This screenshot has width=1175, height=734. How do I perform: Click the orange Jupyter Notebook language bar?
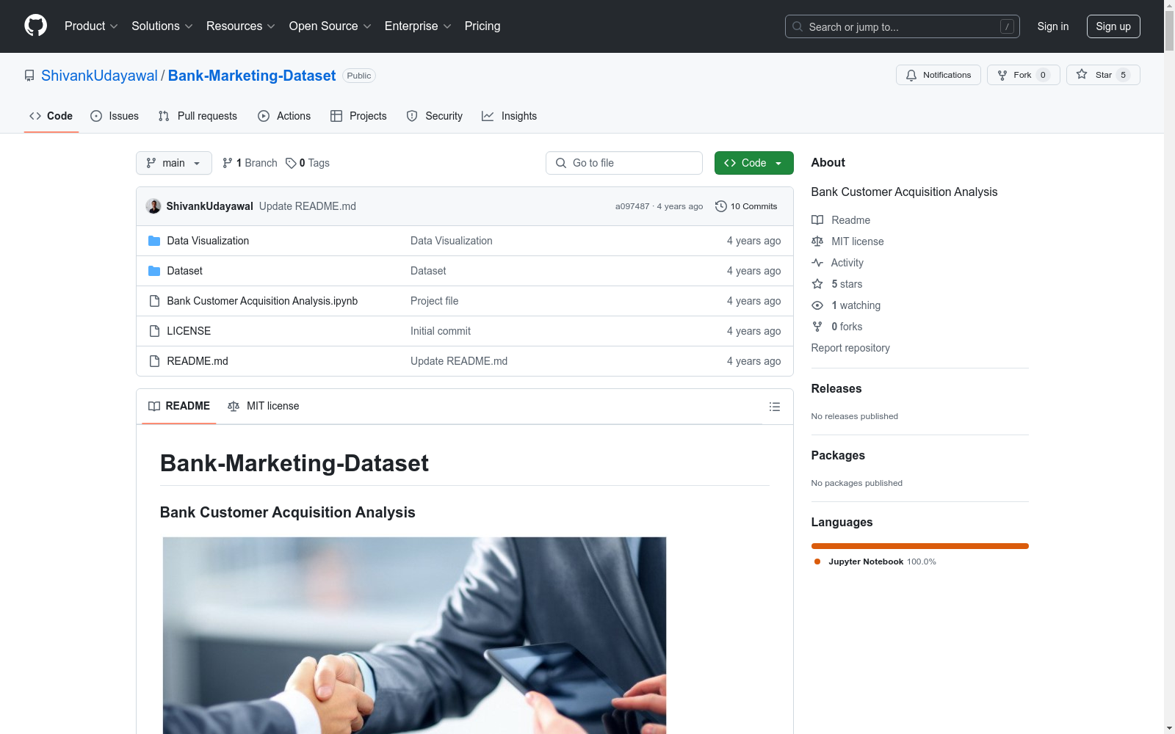[x=920, y=546]
